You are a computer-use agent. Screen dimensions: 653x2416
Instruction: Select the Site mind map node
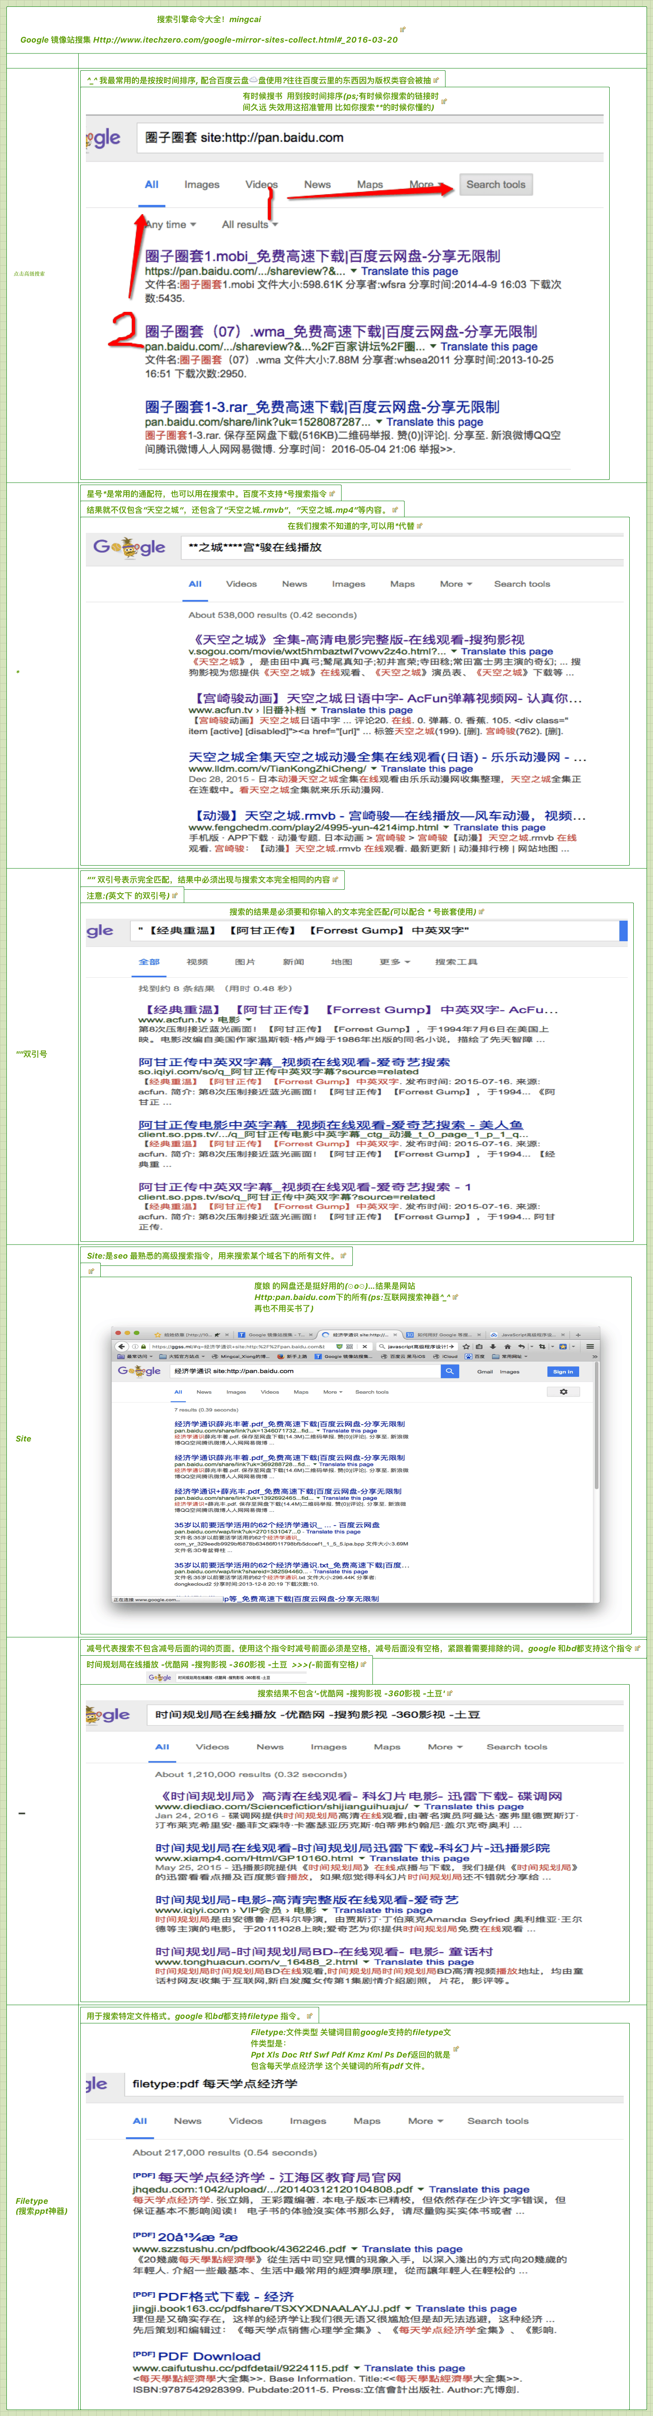coord(23,1438)
